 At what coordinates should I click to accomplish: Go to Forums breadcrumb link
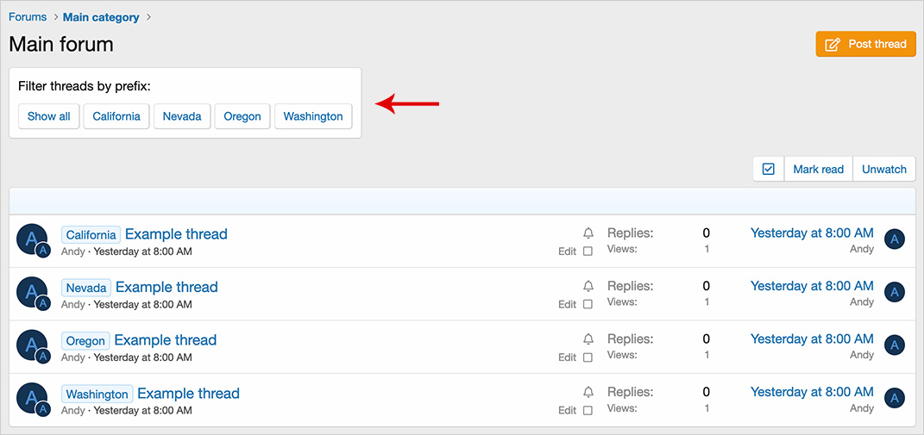click(x=28, y=17)
